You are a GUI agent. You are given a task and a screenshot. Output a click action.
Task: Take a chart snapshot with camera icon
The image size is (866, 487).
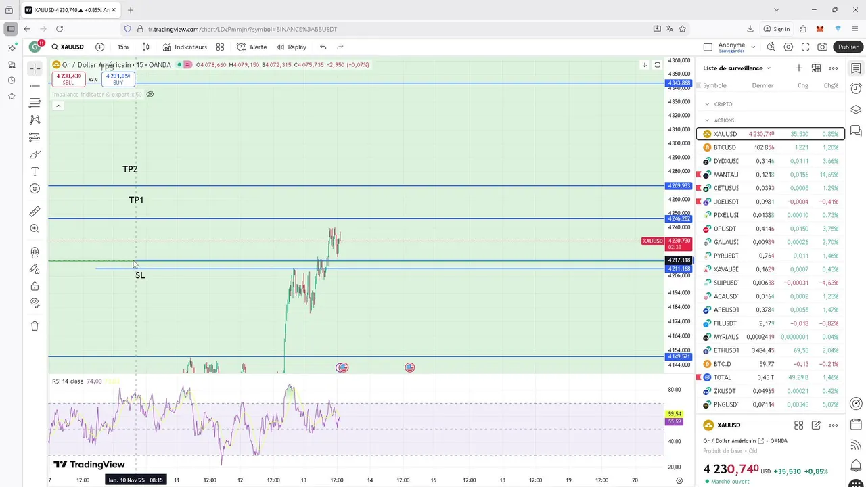822,47
